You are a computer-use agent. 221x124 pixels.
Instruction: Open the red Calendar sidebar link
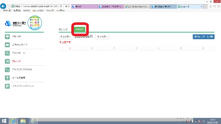pyautogui.click(x=17, y=61)
